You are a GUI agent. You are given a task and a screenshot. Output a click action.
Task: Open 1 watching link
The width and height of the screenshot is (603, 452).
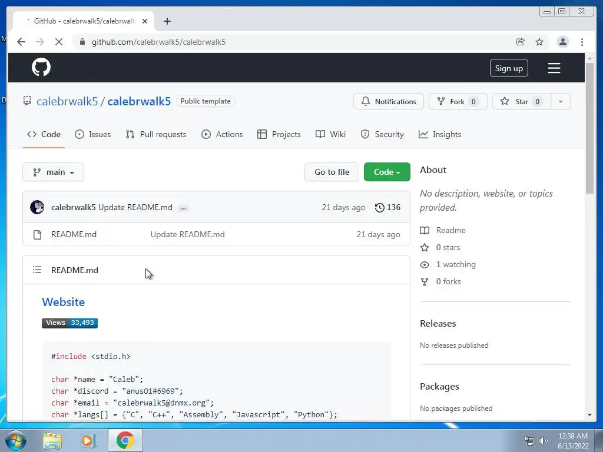point(456,264)
